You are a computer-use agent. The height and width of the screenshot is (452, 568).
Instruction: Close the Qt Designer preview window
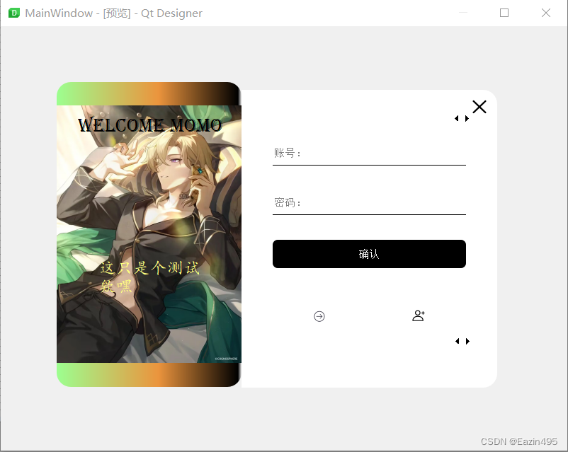pyautogui.click(x=546, y=13)
